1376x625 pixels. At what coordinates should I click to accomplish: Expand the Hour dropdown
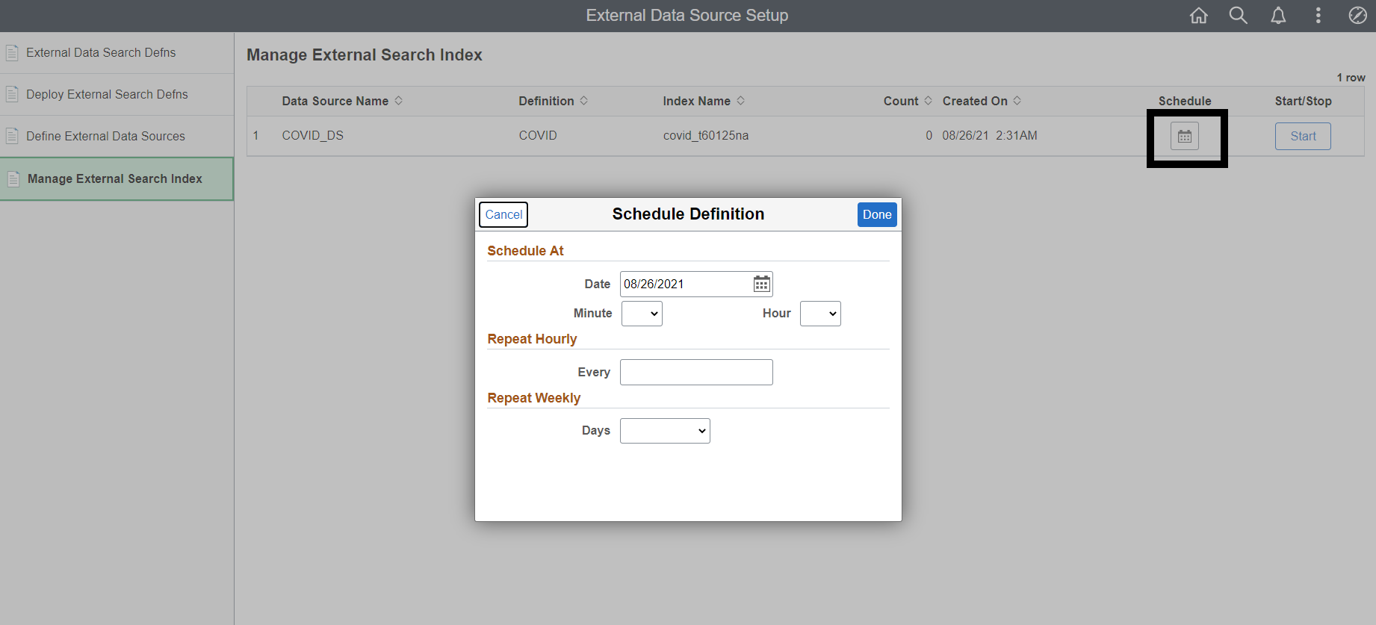click(x=820, y=314)
